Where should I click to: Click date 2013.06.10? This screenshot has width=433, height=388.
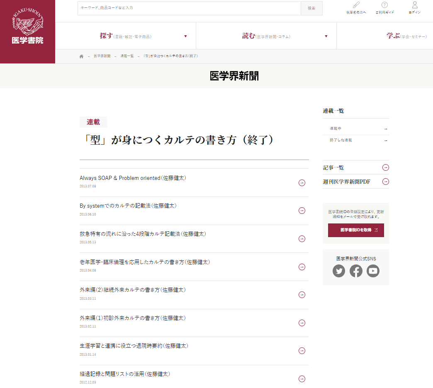point(88,214)
